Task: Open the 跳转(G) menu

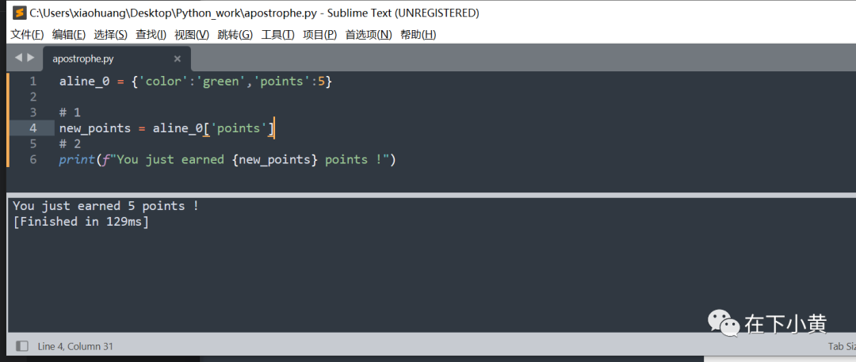Action: pyautogui.click(x=235, y=35)
